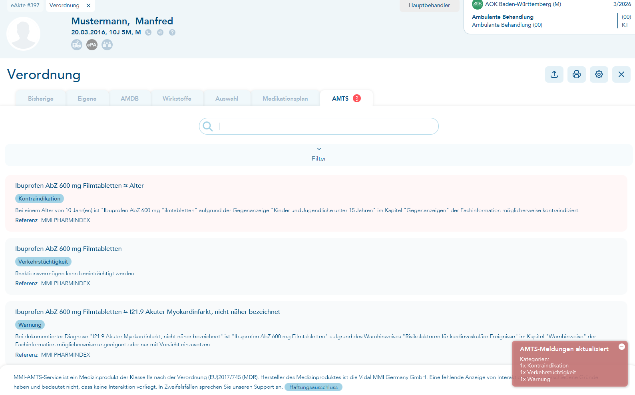This screenshot has width=635, height=395.
Task: Click the ePA badge icon
Action: [92, 45]
